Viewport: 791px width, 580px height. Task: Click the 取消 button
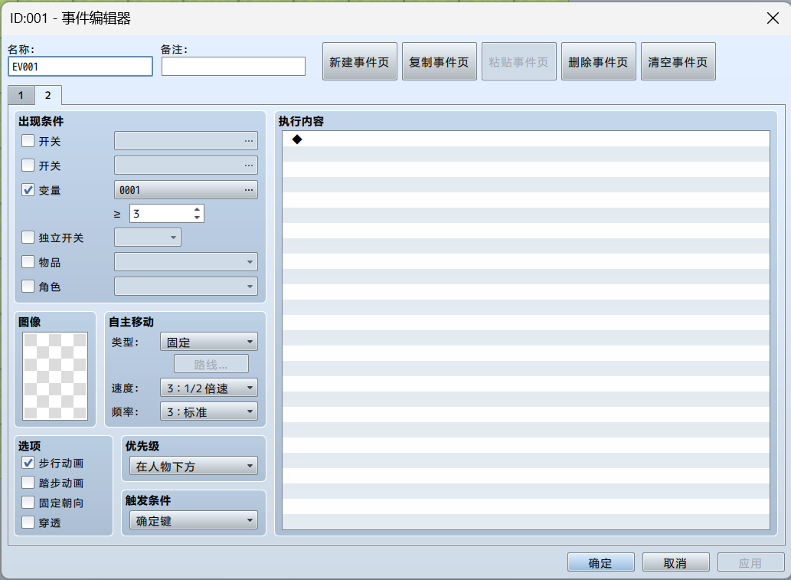pos(675,562)
